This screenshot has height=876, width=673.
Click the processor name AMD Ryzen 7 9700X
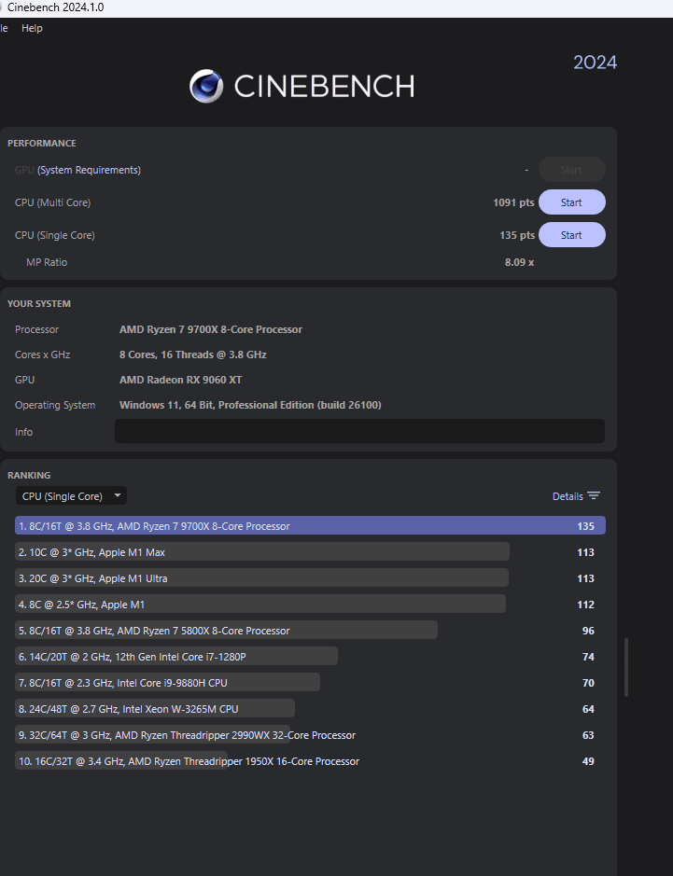[211, 329]
